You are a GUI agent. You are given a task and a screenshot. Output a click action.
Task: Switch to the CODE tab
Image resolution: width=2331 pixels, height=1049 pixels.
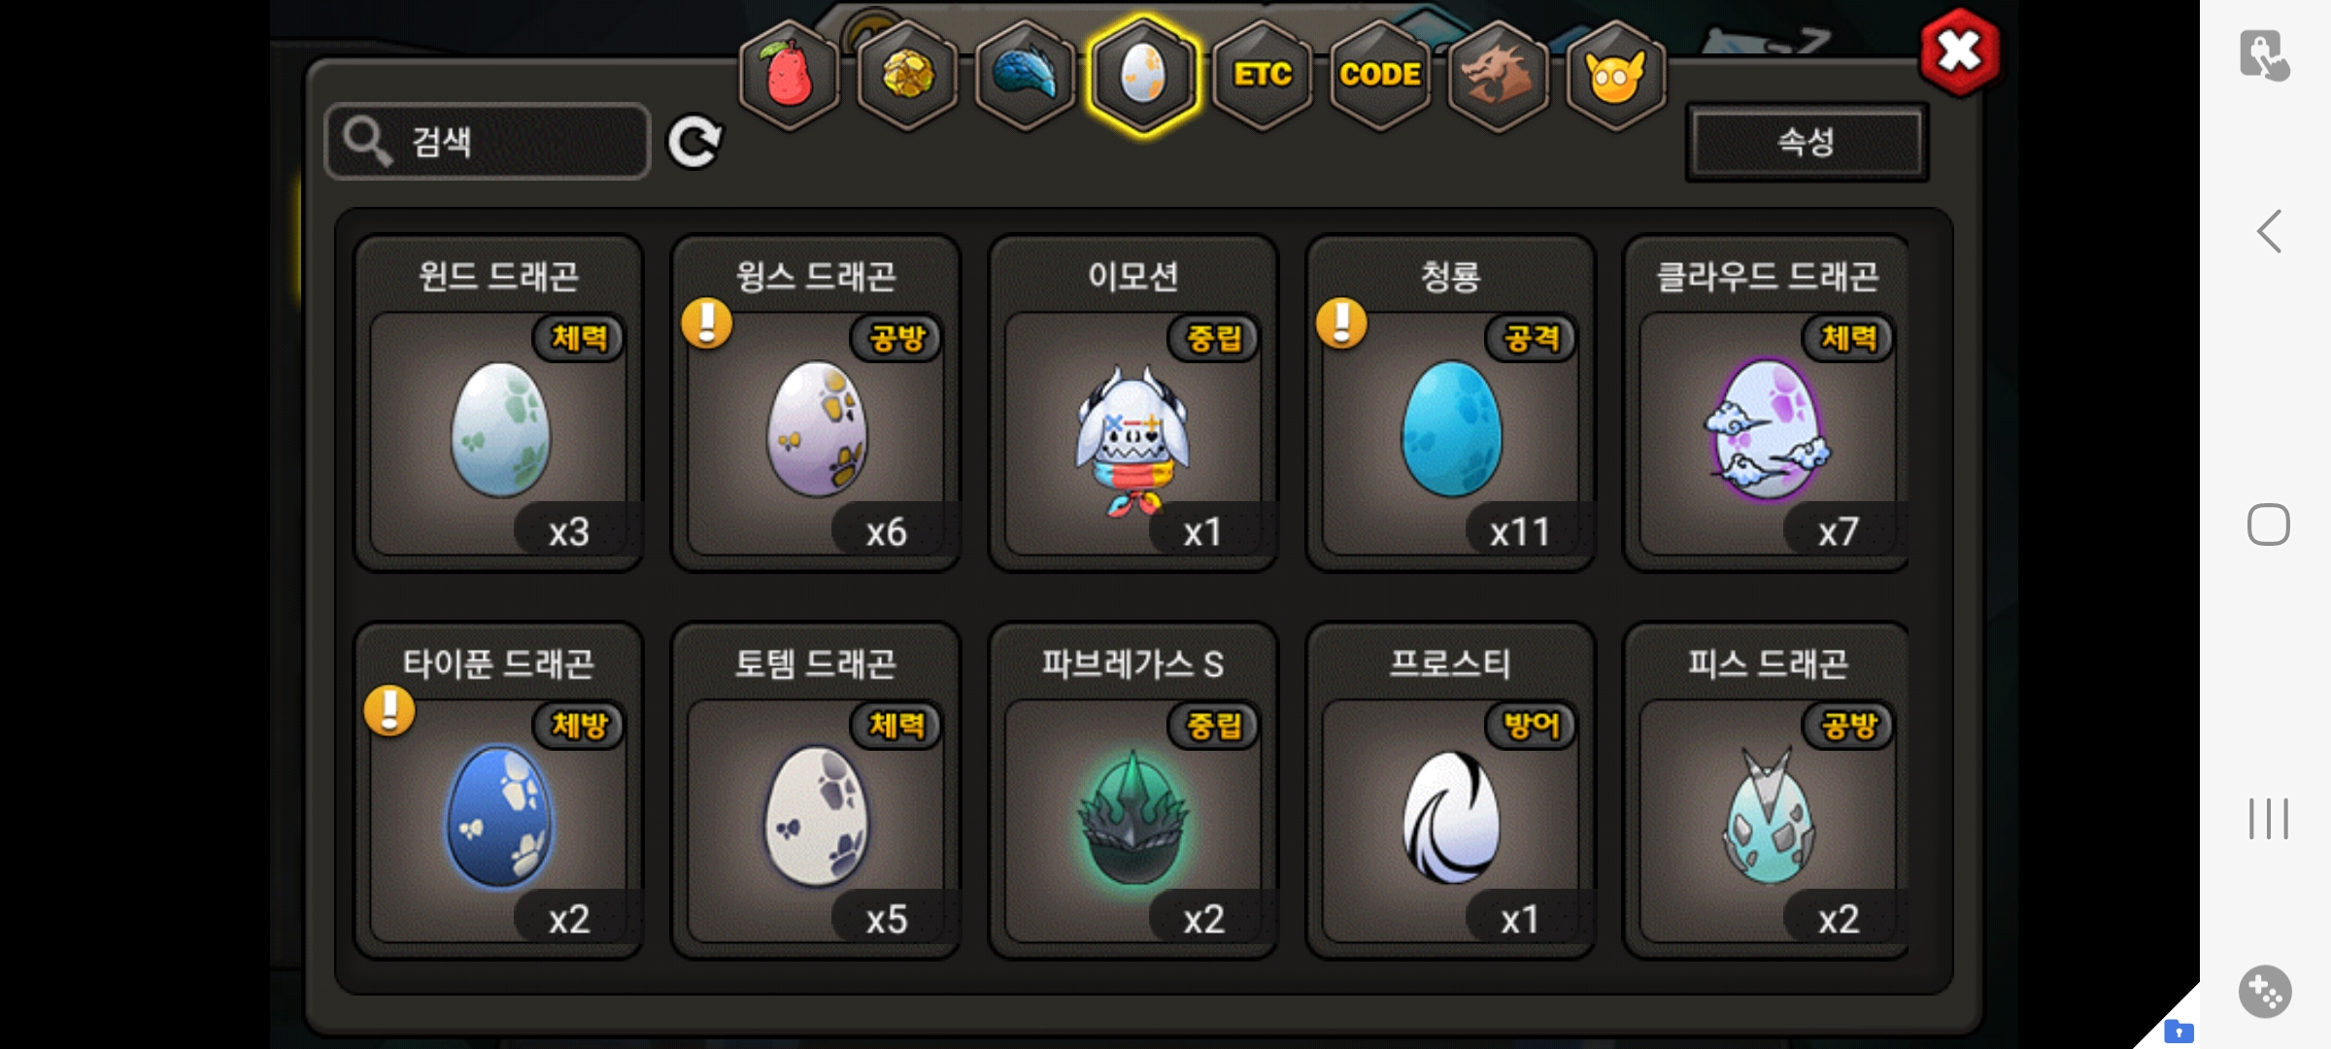click(1379, 75)
